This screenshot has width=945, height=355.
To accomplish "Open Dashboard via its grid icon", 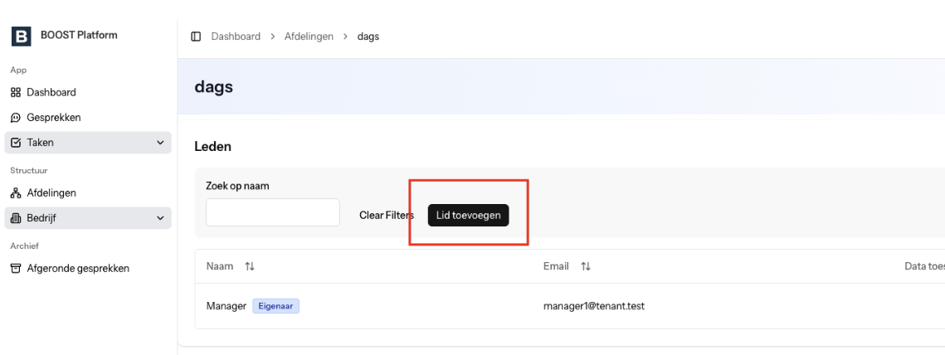I will [17, 93].
